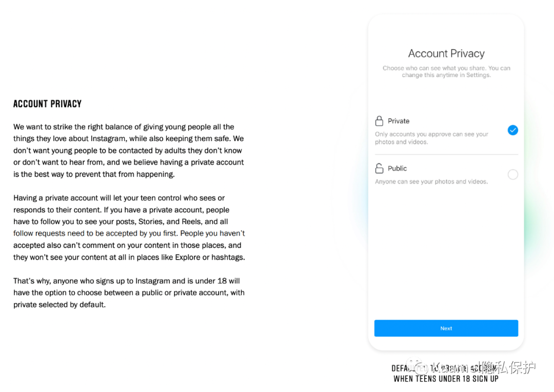Click the "WHEN TEENS UNDER 18 SIGN UP" caption
554x392 pixels.
pyautogui.click(x=446, y=379)
